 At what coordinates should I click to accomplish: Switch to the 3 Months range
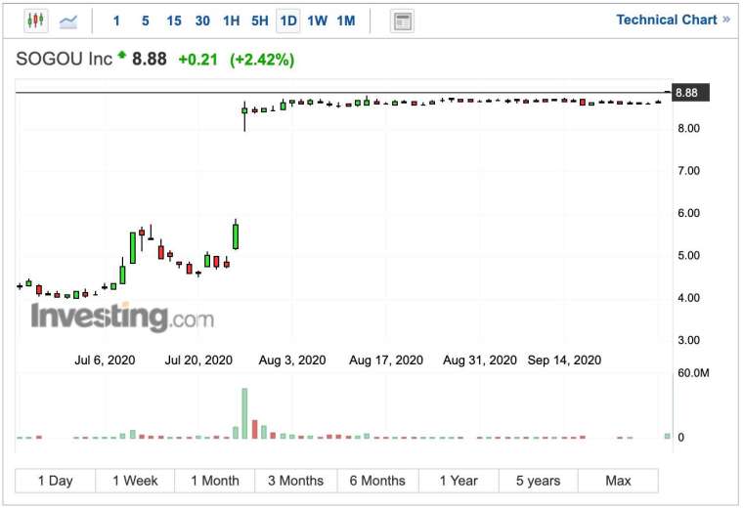click(295, 481)
